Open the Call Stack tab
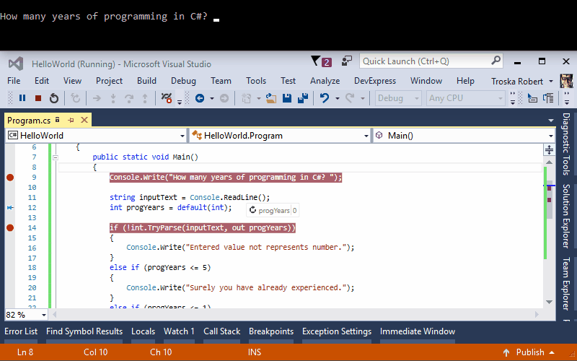 coord(222,331)
